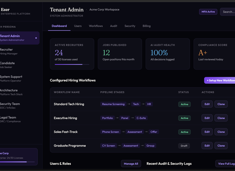Focus the Search field
Image resolution: width=235 pixels, height=171 pixels.
click(228, 12)
